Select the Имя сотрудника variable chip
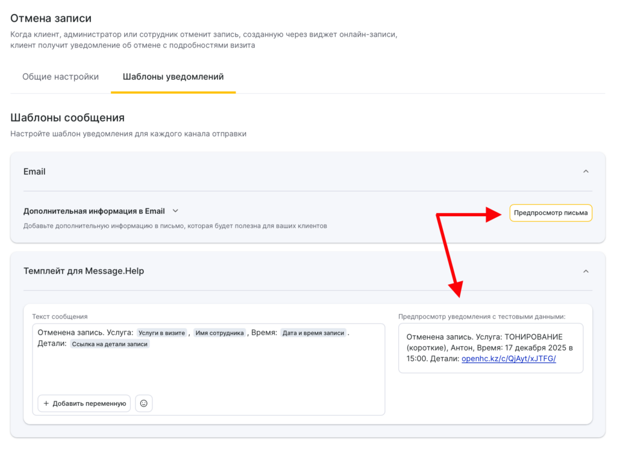The width and height of the screenshot is (617, 451). click(220, 333)
